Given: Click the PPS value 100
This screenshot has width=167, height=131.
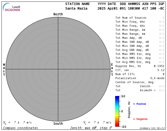Looking at the screenshot, I should [x=153, y=8].
